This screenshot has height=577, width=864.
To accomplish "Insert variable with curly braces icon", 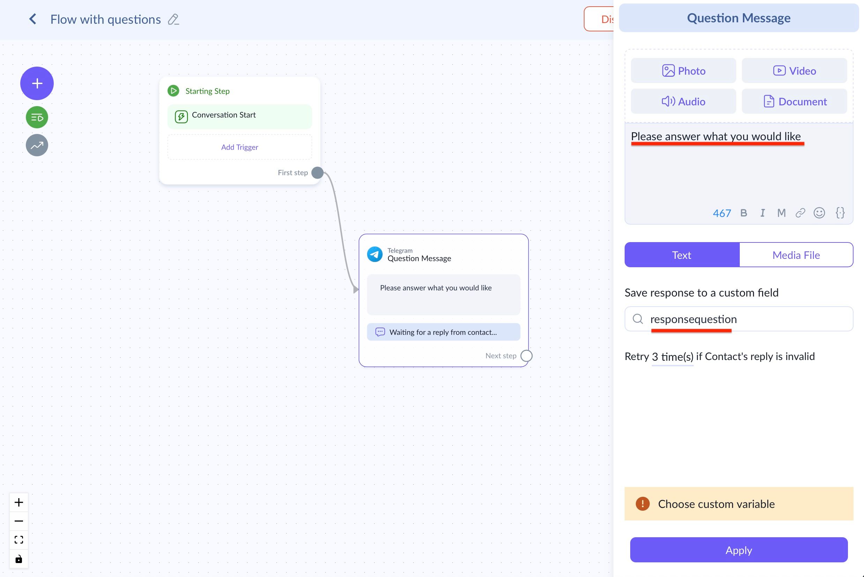I will pos(840,213).
